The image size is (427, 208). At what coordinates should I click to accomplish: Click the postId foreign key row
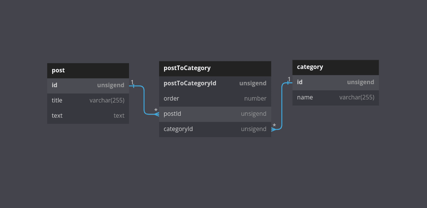[x=215, y=114]
